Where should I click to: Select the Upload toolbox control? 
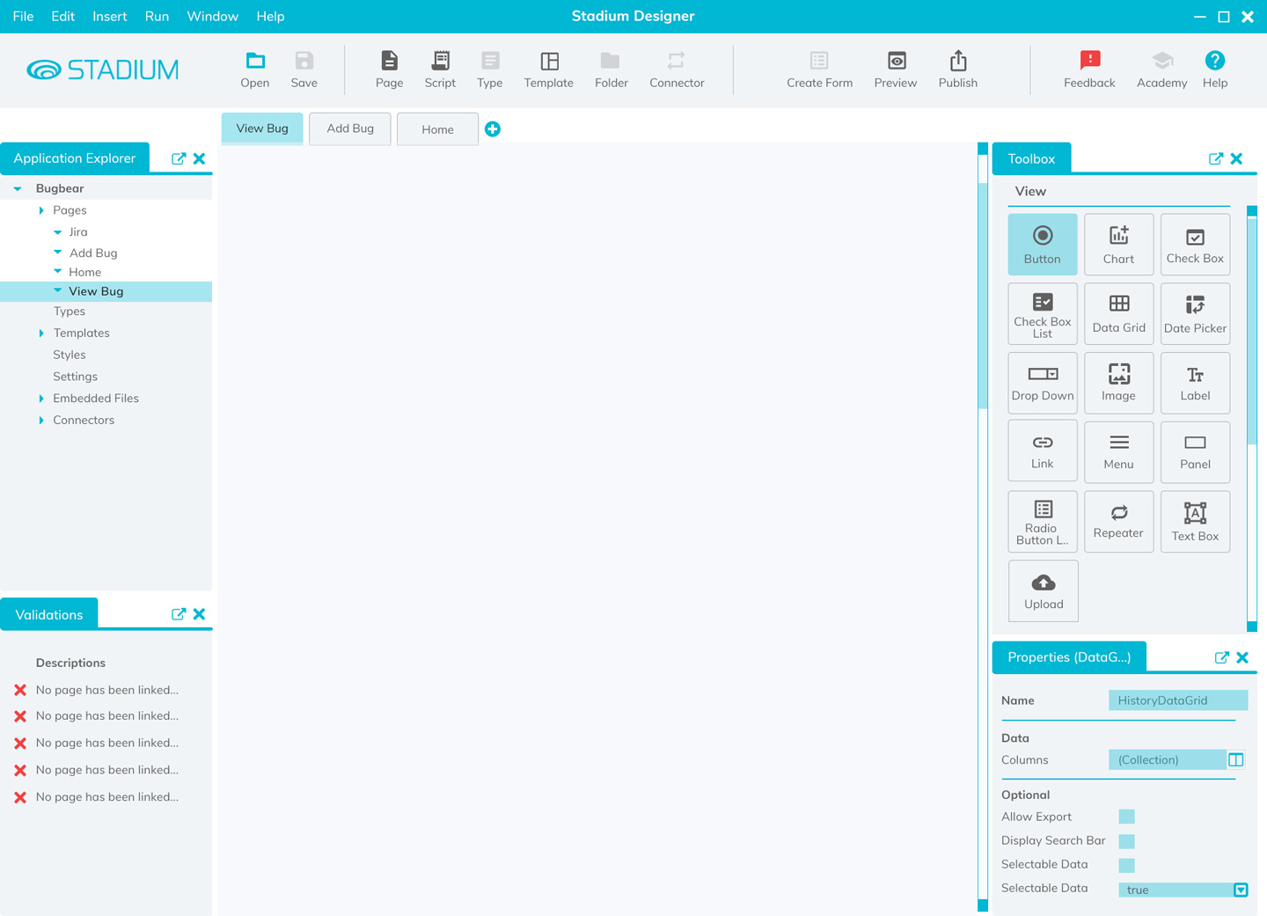pyautogui.click(x=1043, y=590)
